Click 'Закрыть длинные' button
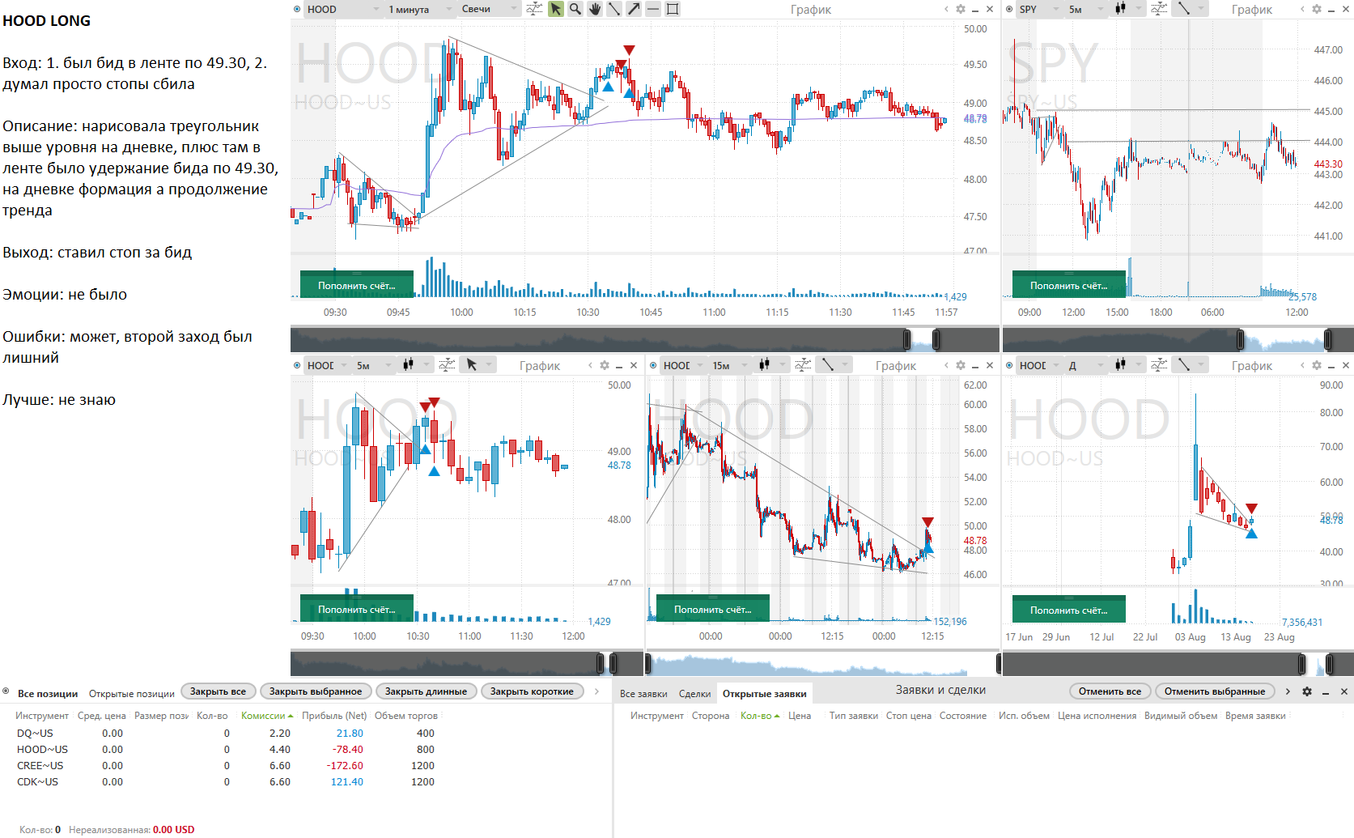 click(426, 691)
